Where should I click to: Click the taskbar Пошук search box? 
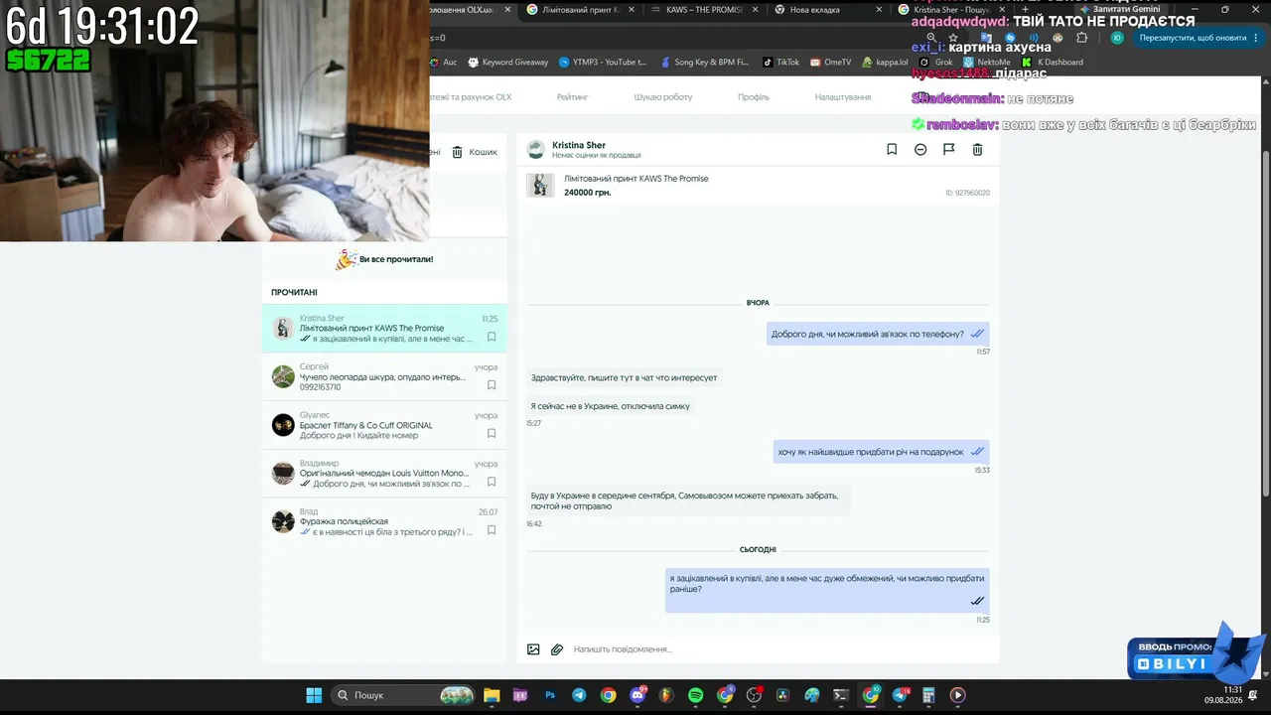[403, 695]
